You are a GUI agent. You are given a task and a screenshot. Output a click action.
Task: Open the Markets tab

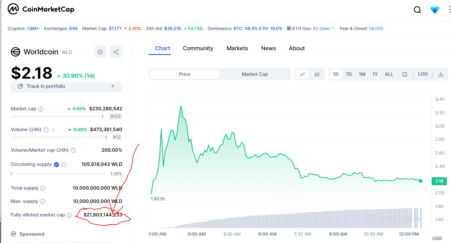click(x=237, y=48)
